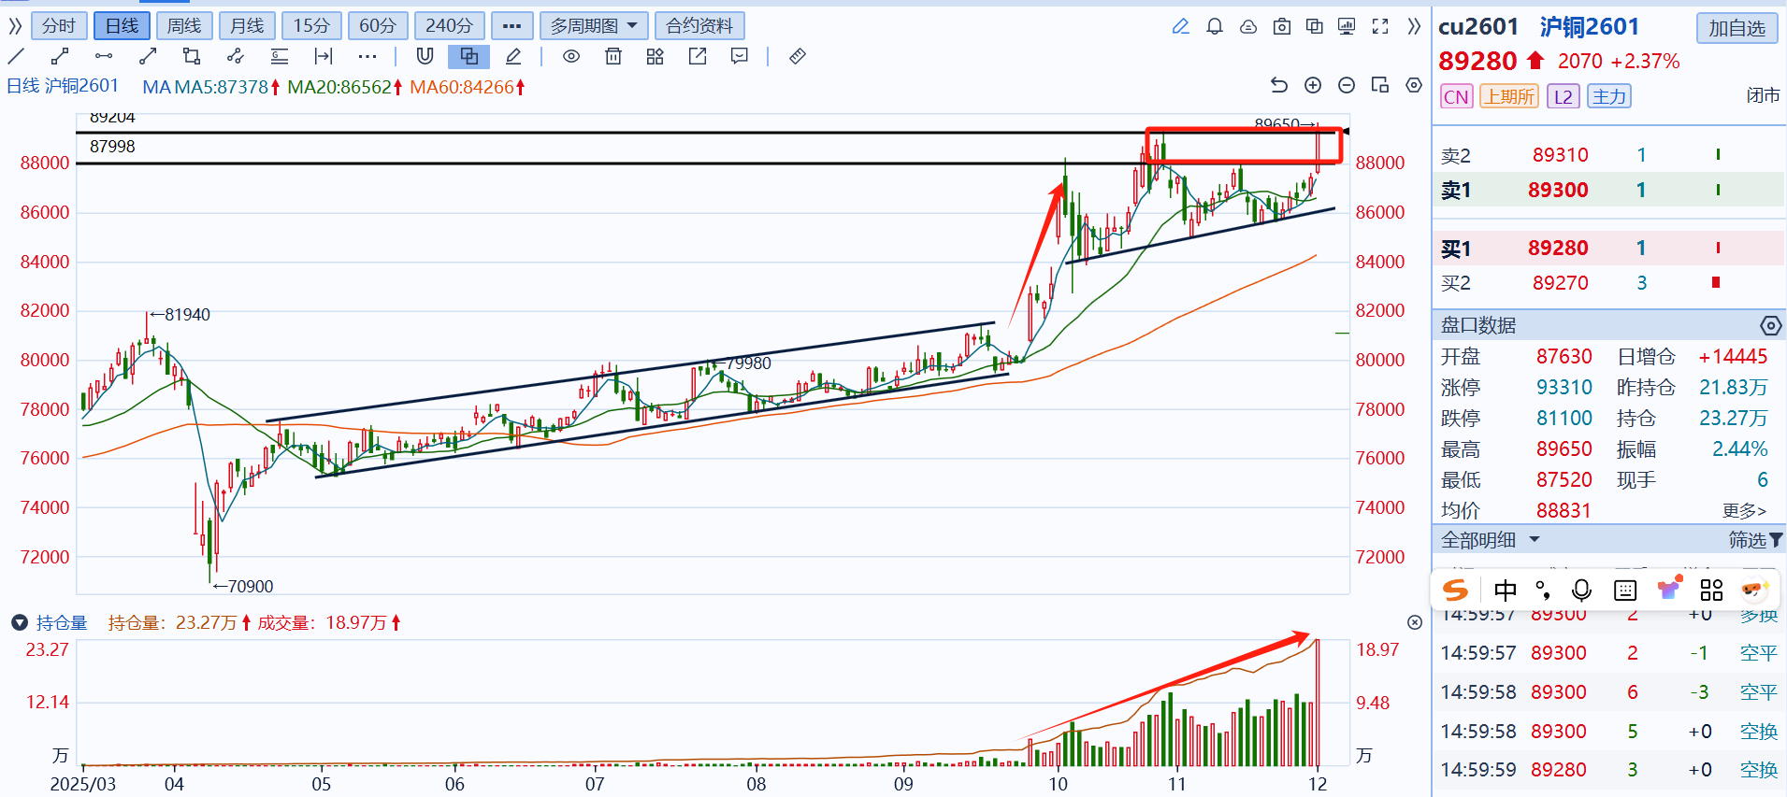Click the magnet snap tool icon

(x=425, y=57)
